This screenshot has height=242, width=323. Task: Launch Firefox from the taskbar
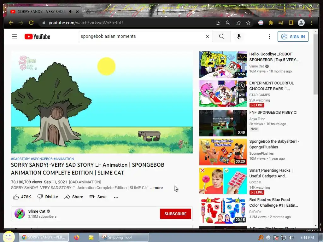77,237
